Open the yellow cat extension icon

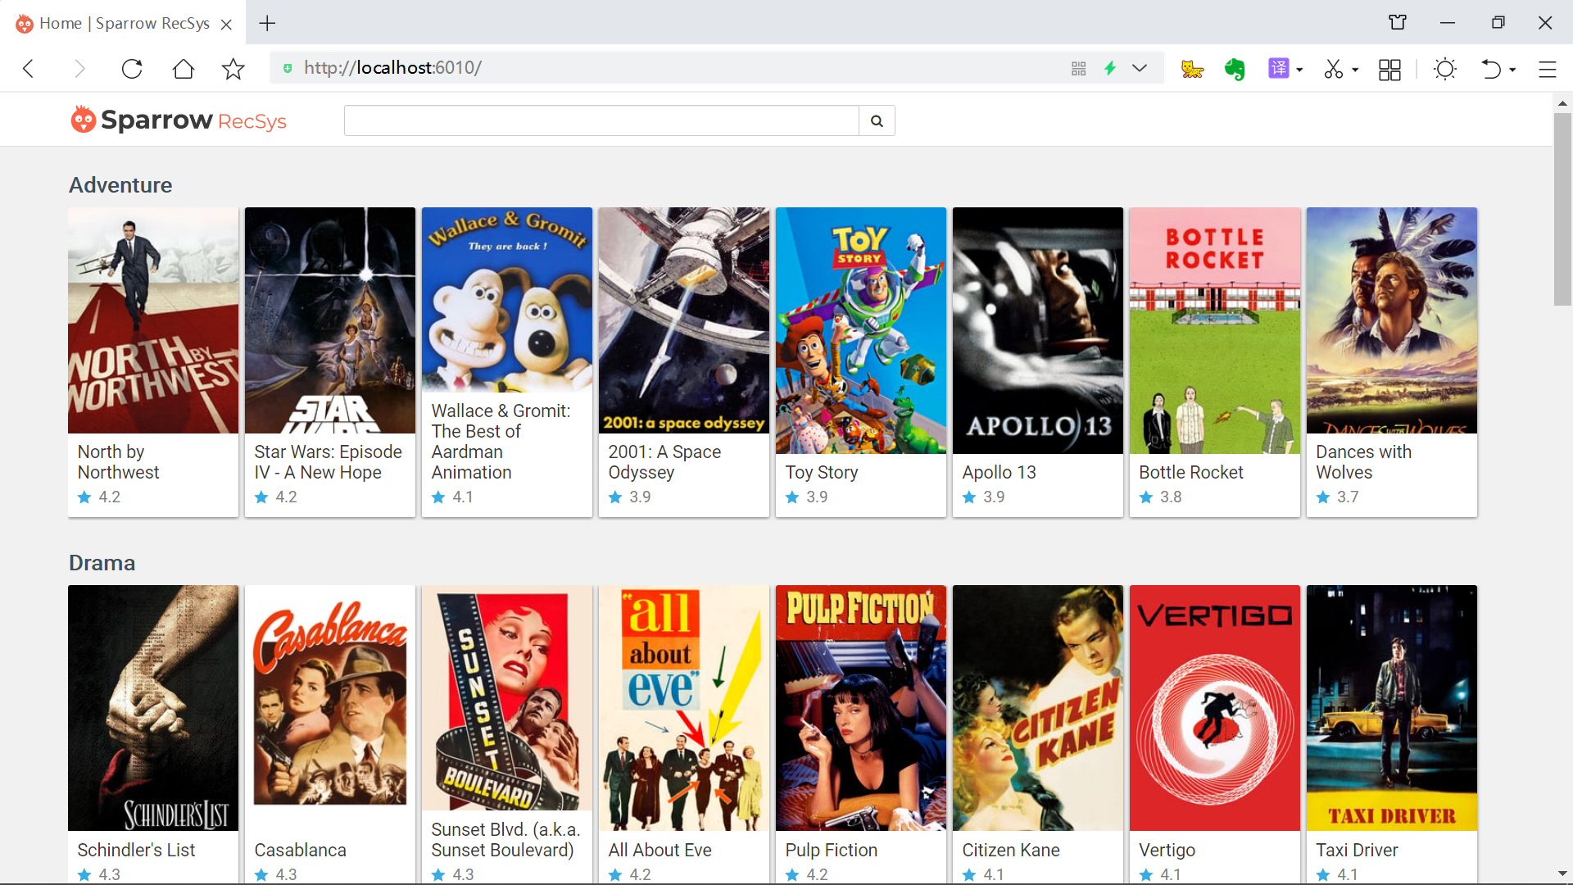pyautogui.click(x=1192, y=69)
